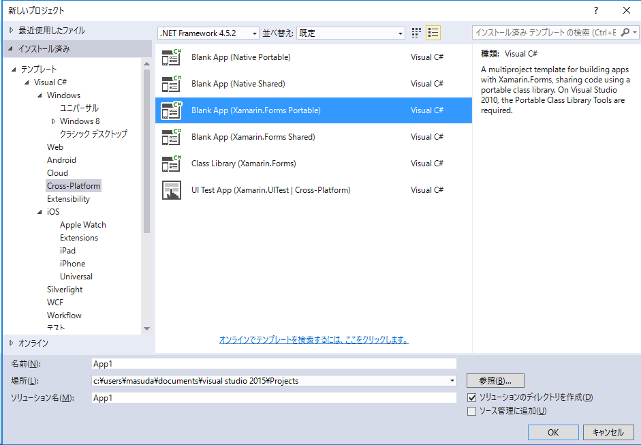Open the .NET Framework version dropdown
The width and height of the screenshot is (641, 445).
tap(208, 33)
